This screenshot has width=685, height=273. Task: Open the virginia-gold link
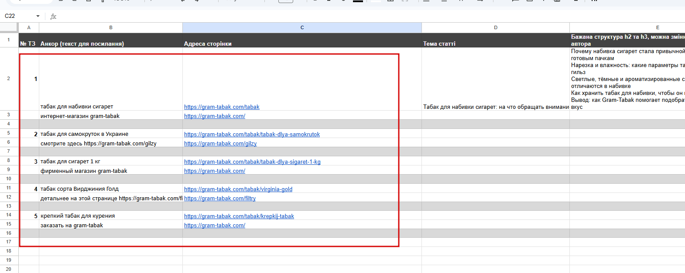click(x=238, y=189)
